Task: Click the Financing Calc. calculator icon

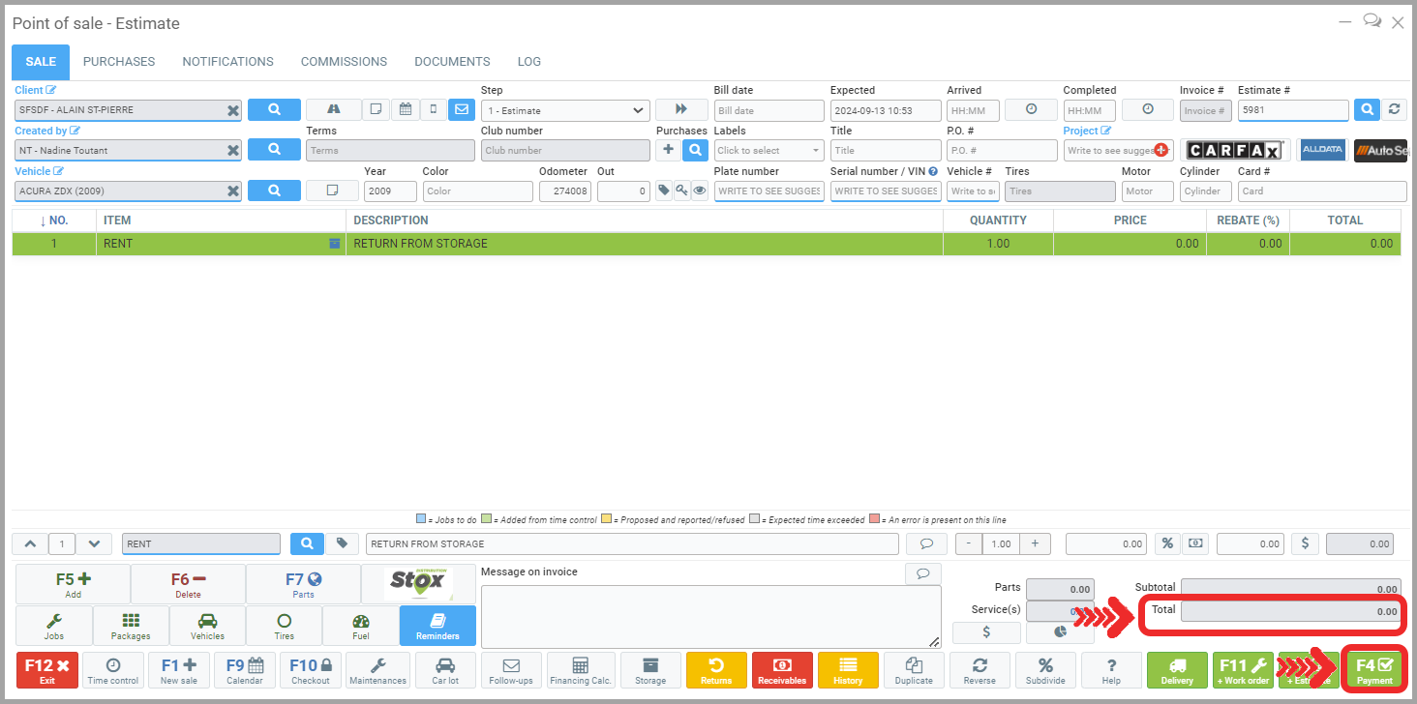Action: (x=581, y=669)
